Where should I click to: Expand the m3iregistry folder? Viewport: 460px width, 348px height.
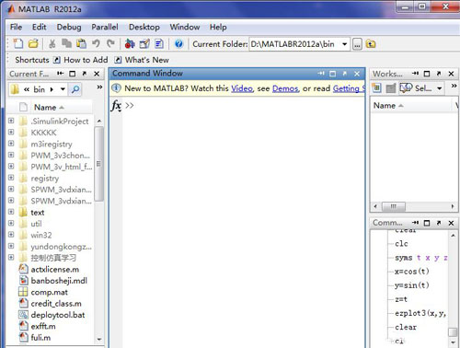click(11, 144)
